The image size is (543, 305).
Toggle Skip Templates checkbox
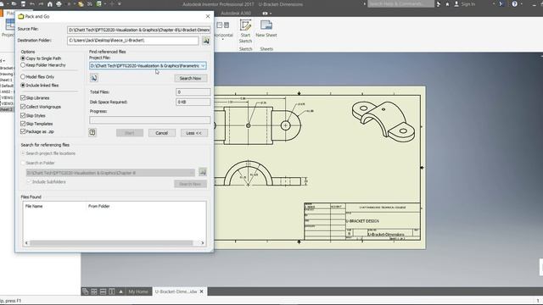pos(23,124)
